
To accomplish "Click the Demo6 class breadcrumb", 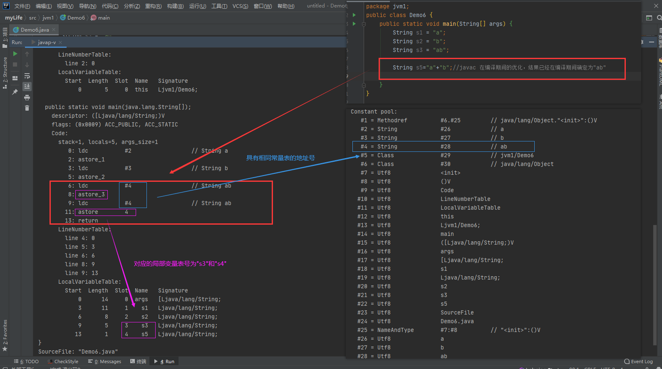I will click(72, 17).
